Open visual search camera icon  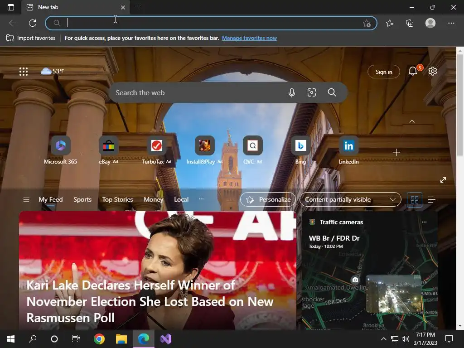(x=312, y=92)
